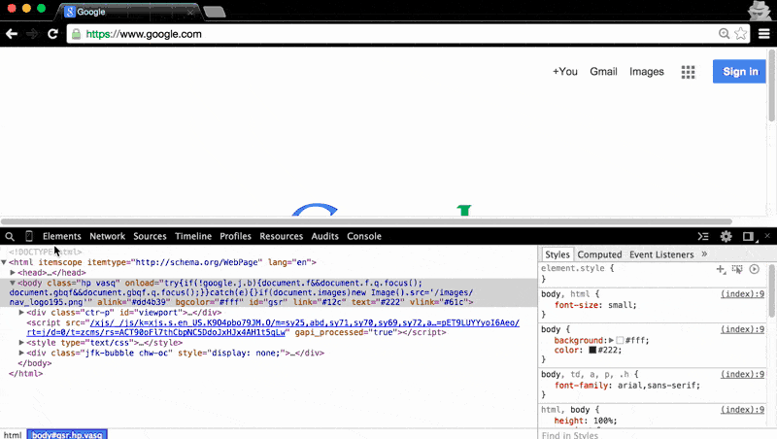Click the height: 100% declaration
777x439 pixels.
click(x=586, y=421)
